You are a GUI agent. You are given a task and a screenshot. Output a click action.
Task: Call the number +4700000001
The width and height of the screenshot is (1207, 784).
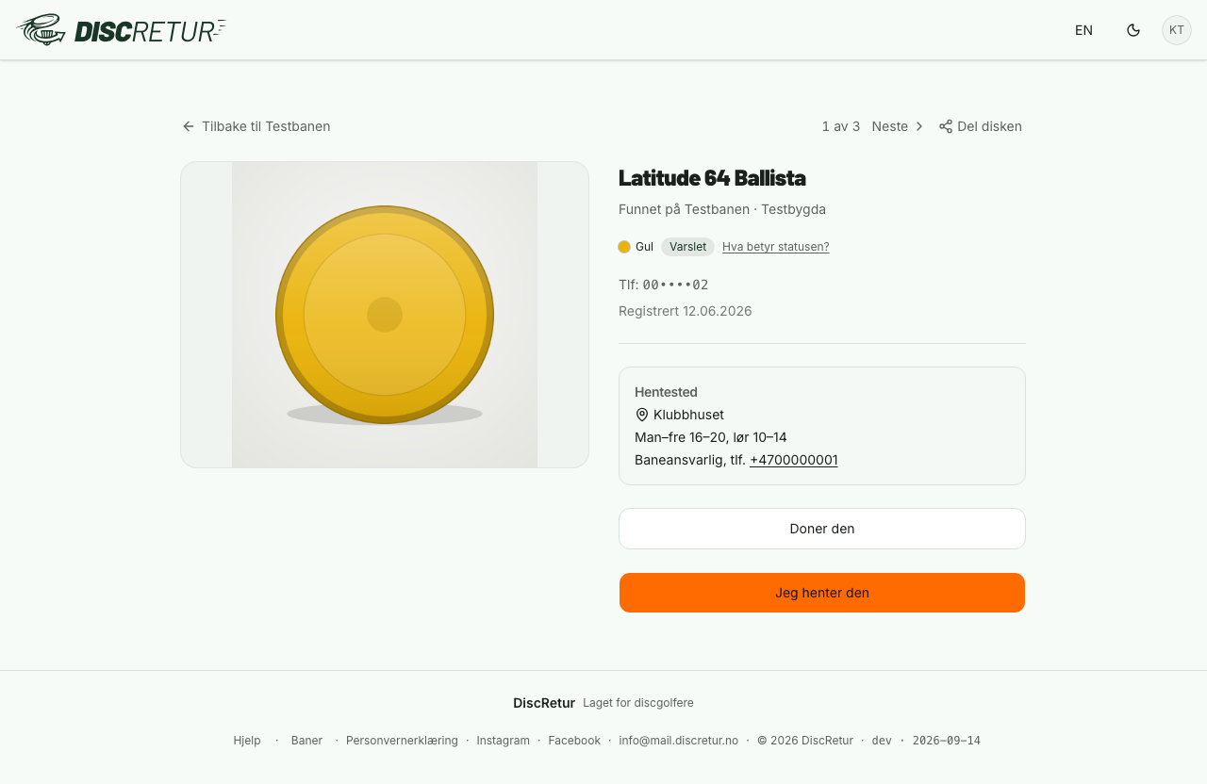click(x=794, y=460)
